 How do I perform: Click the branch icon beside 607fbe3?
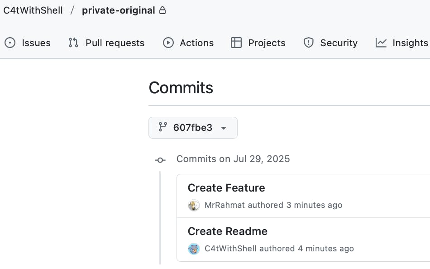[162, 127]
